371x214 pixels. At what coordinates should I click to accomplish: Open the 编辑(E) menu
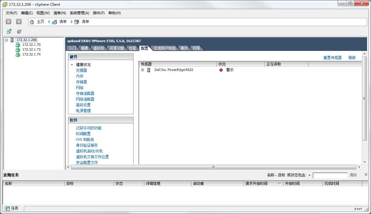point(27,13)
